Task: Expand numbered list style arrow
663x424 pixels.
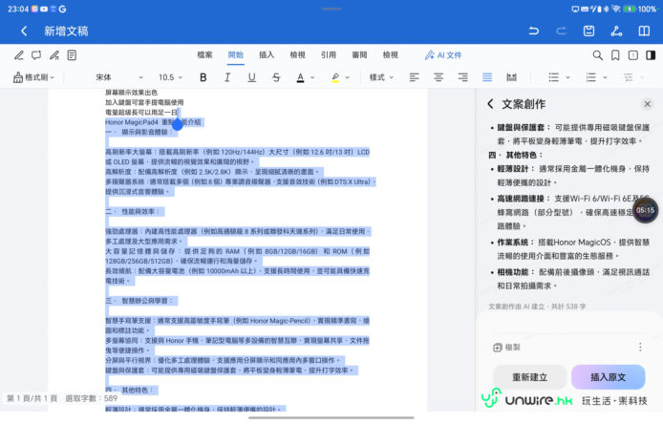Action: click(x=605, y=77)
